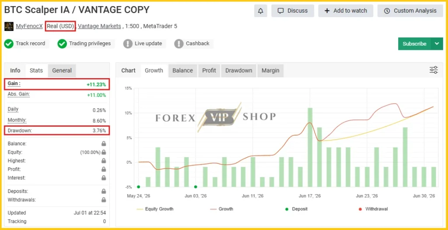The height and width of the screenshot is (230, 448).
Task: Click the 8.60% monthly value
Action: click(99, 120)
